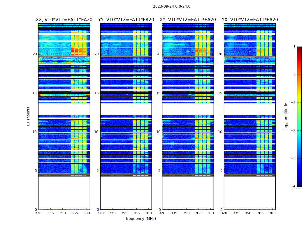Click the 320 frequency tick under YX panel
Screen dimensions: 306x233
[224, 213]
